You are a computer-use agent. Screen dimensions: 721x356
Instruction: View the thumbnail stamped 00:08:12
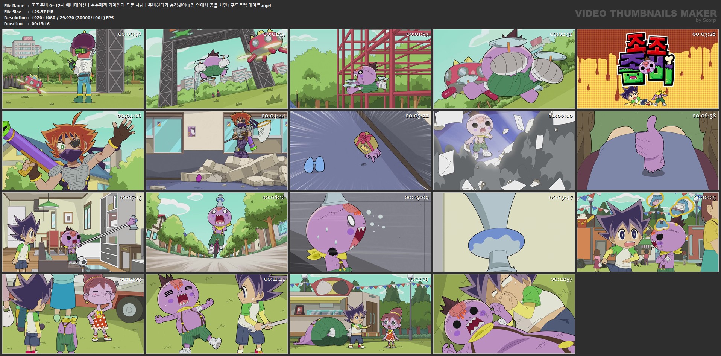217,232
